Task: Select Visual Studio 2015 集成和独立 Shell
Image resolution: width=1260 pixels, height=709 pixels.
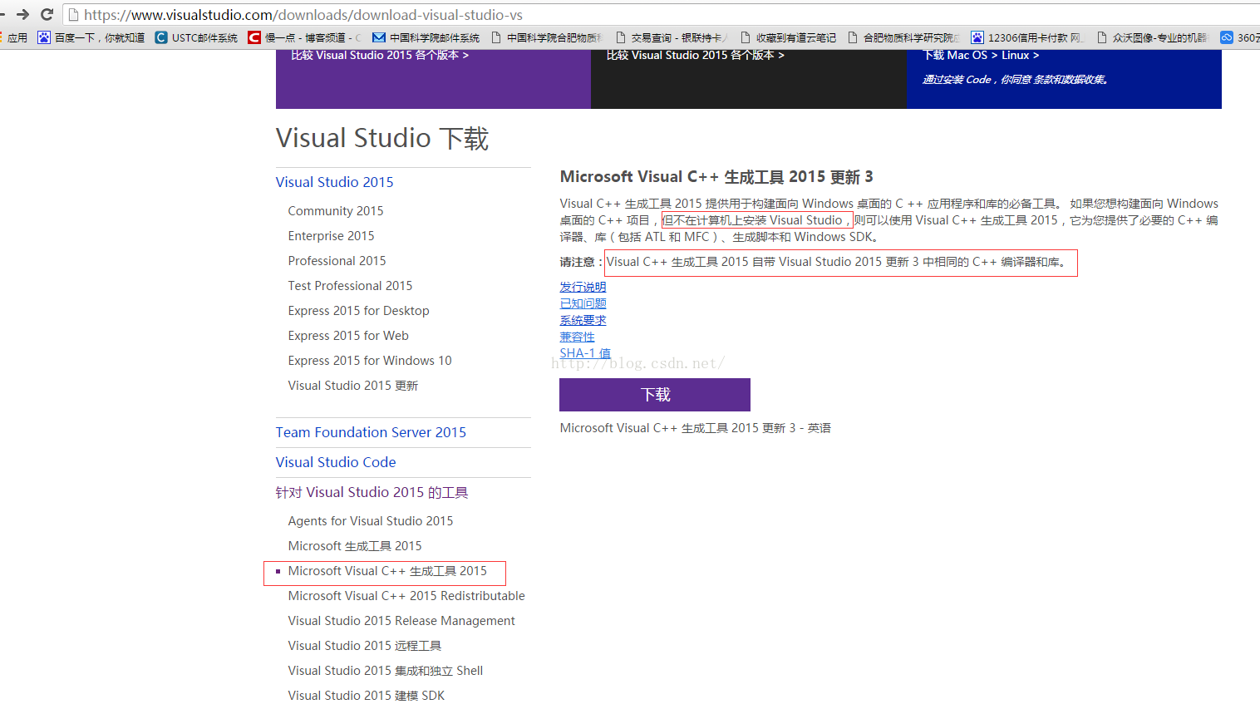Action: (x=386, y=671)
